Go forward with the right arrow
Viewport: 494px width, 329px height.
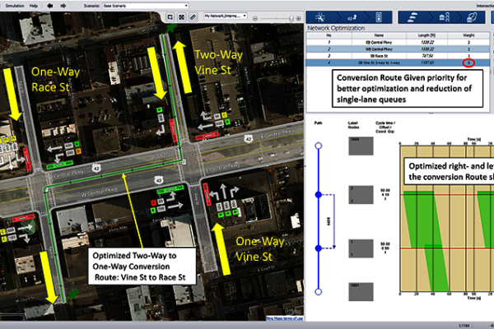63,6
